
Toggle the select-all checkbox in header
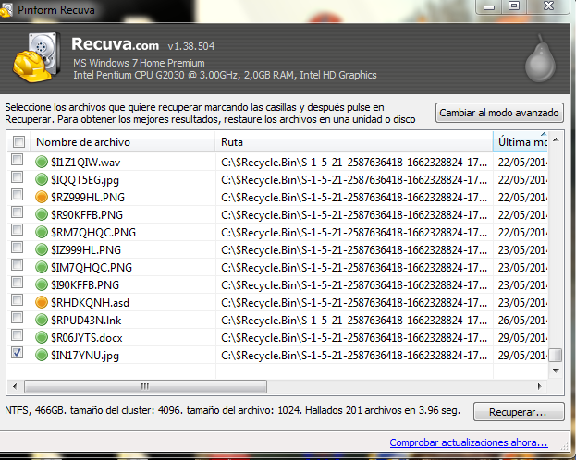coord(18,141)
